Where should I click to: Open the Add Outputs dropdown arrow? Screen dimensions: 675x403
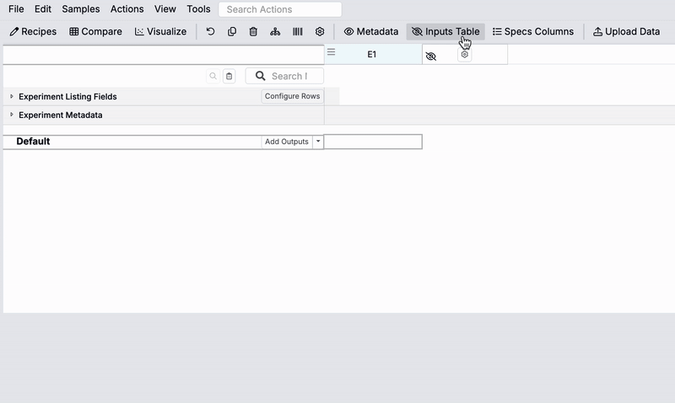[318, 142]
